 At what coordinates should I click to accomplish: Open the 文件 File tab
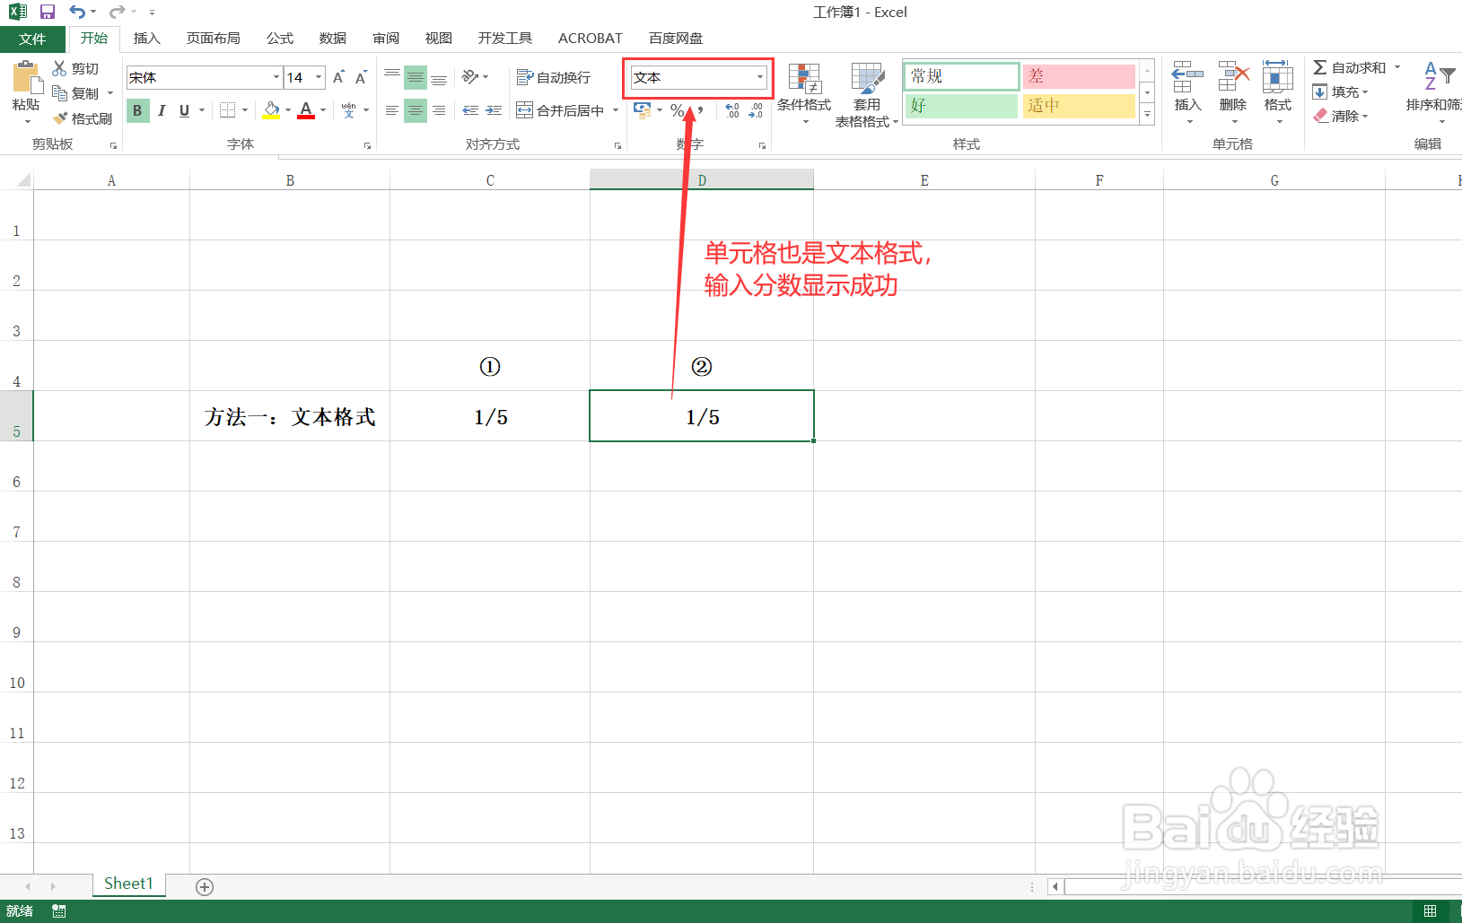tap(32, 39)
